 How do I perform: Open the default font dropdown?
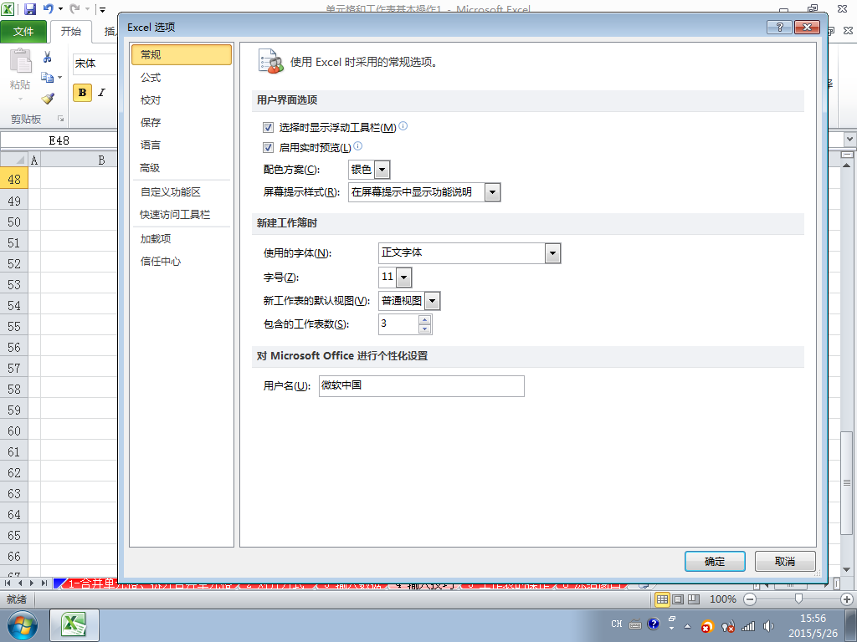pos(552,253)
